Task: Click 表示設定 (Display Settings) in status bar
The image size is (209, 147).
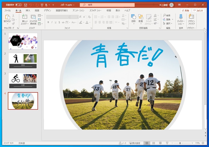Action: pos(135,143)
